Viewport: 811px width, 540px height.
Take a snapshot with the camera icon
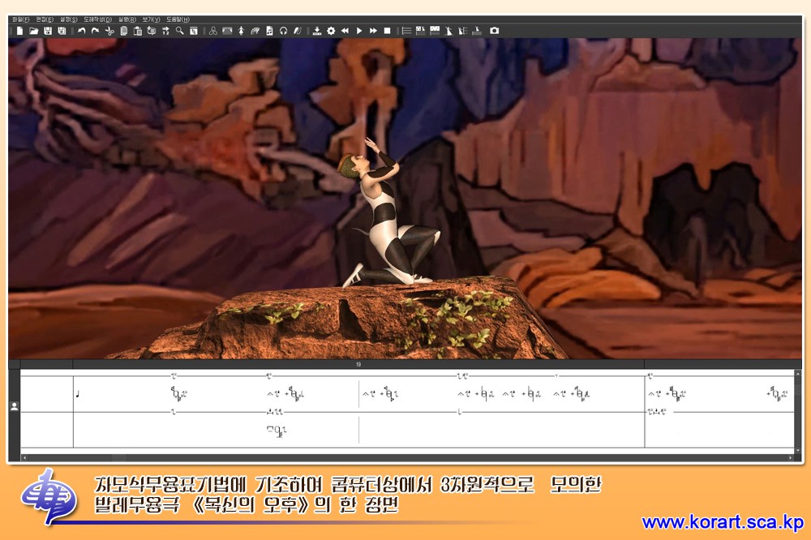pyautogui.click(x=495, y=31)
